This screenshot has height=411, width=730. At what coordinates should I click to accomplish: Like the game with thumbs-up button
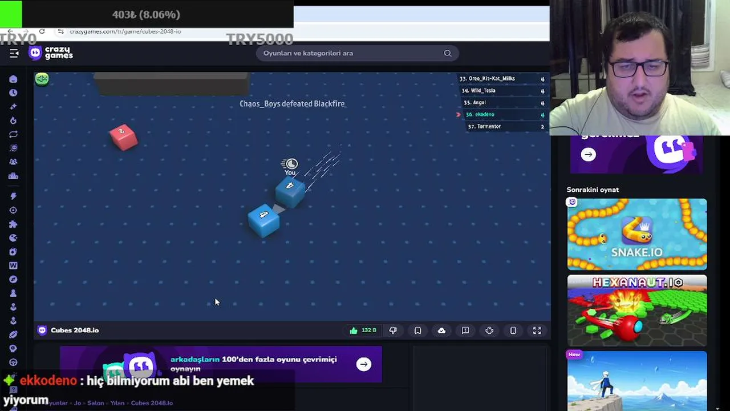363,331
